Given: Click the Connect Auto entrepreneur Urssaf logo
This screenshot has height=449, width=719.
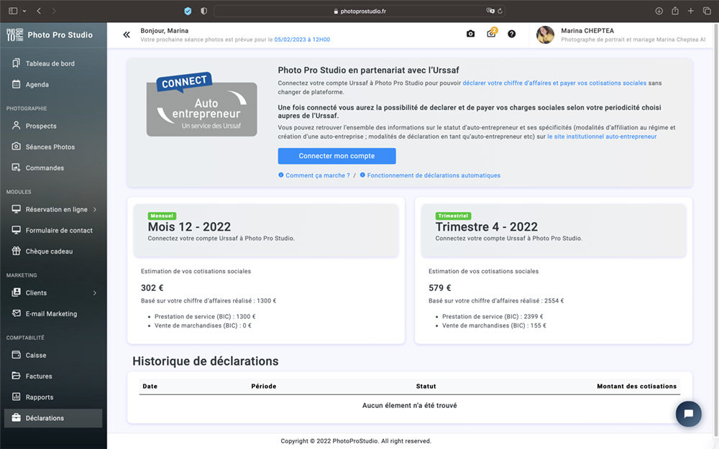Looking at the screenshot, I should click(202, 104).
